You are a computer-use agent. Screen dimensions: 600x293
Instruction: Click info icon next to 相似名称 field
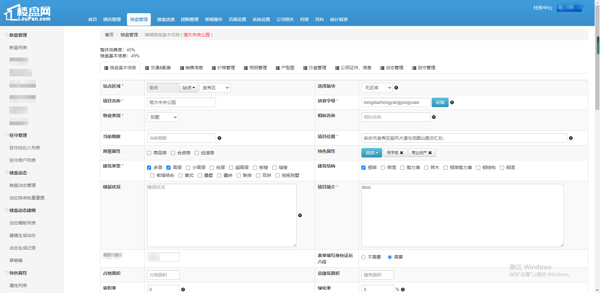point(434,117)
